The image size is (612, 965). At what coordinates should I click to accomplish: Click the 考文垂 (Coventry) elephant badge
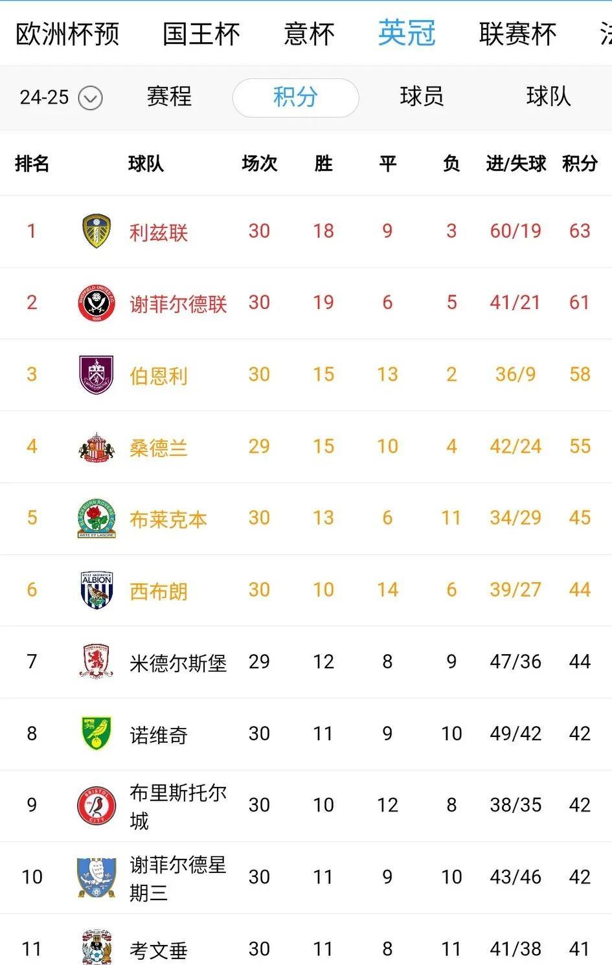(95, 949)
